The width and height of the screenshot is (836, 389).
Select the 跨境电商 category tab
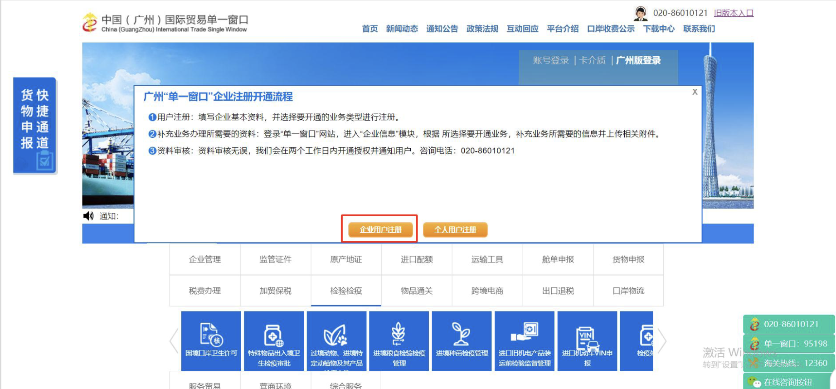pos(487,291)
